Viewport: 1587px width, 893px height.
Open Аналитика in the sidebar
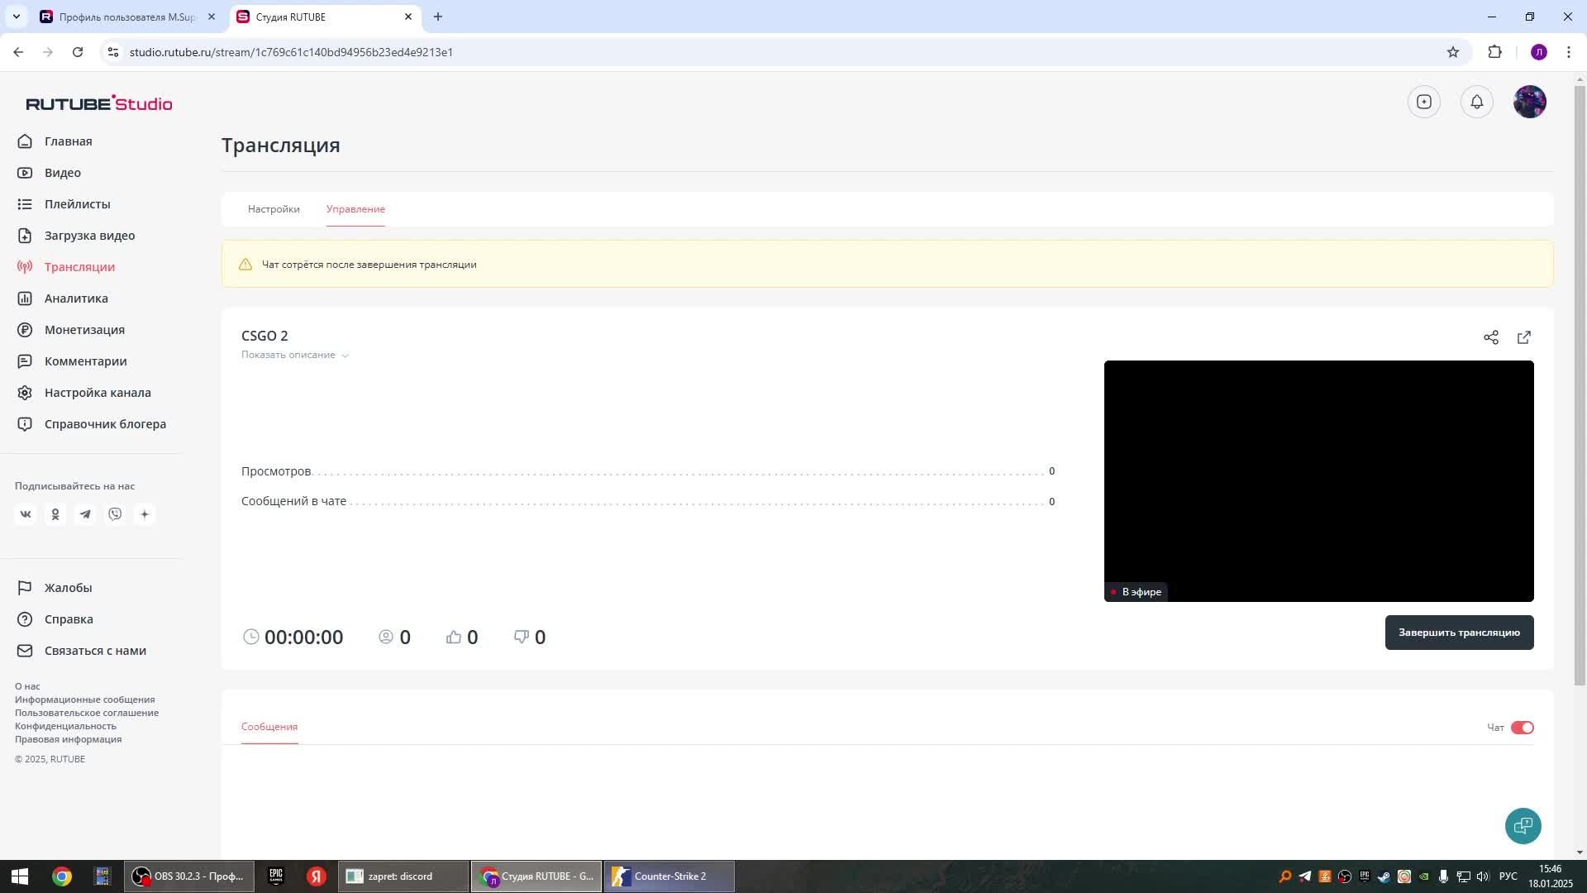pos(76,298)
